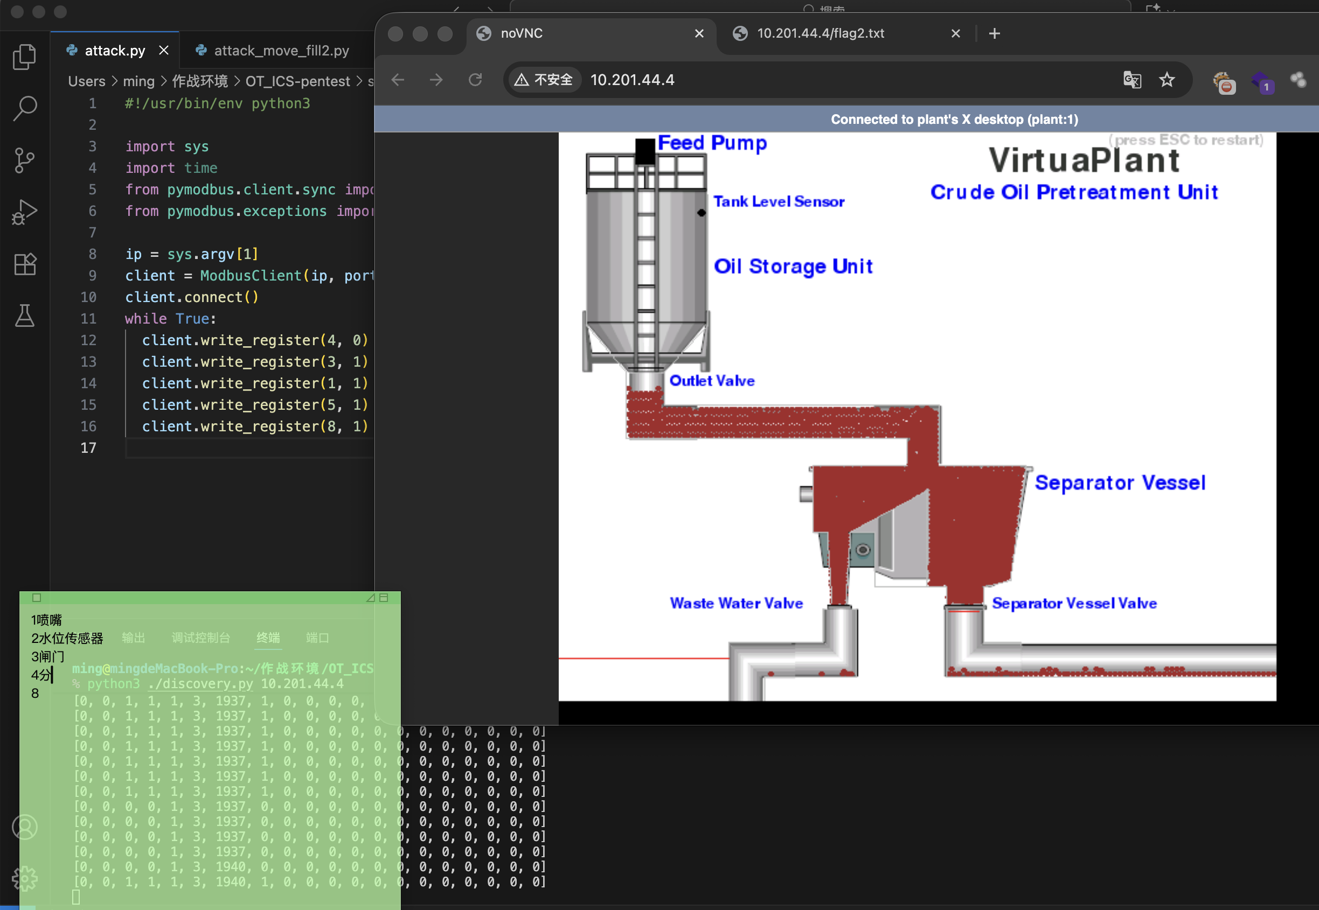Open the Source Control view

[x=25, y=160]
